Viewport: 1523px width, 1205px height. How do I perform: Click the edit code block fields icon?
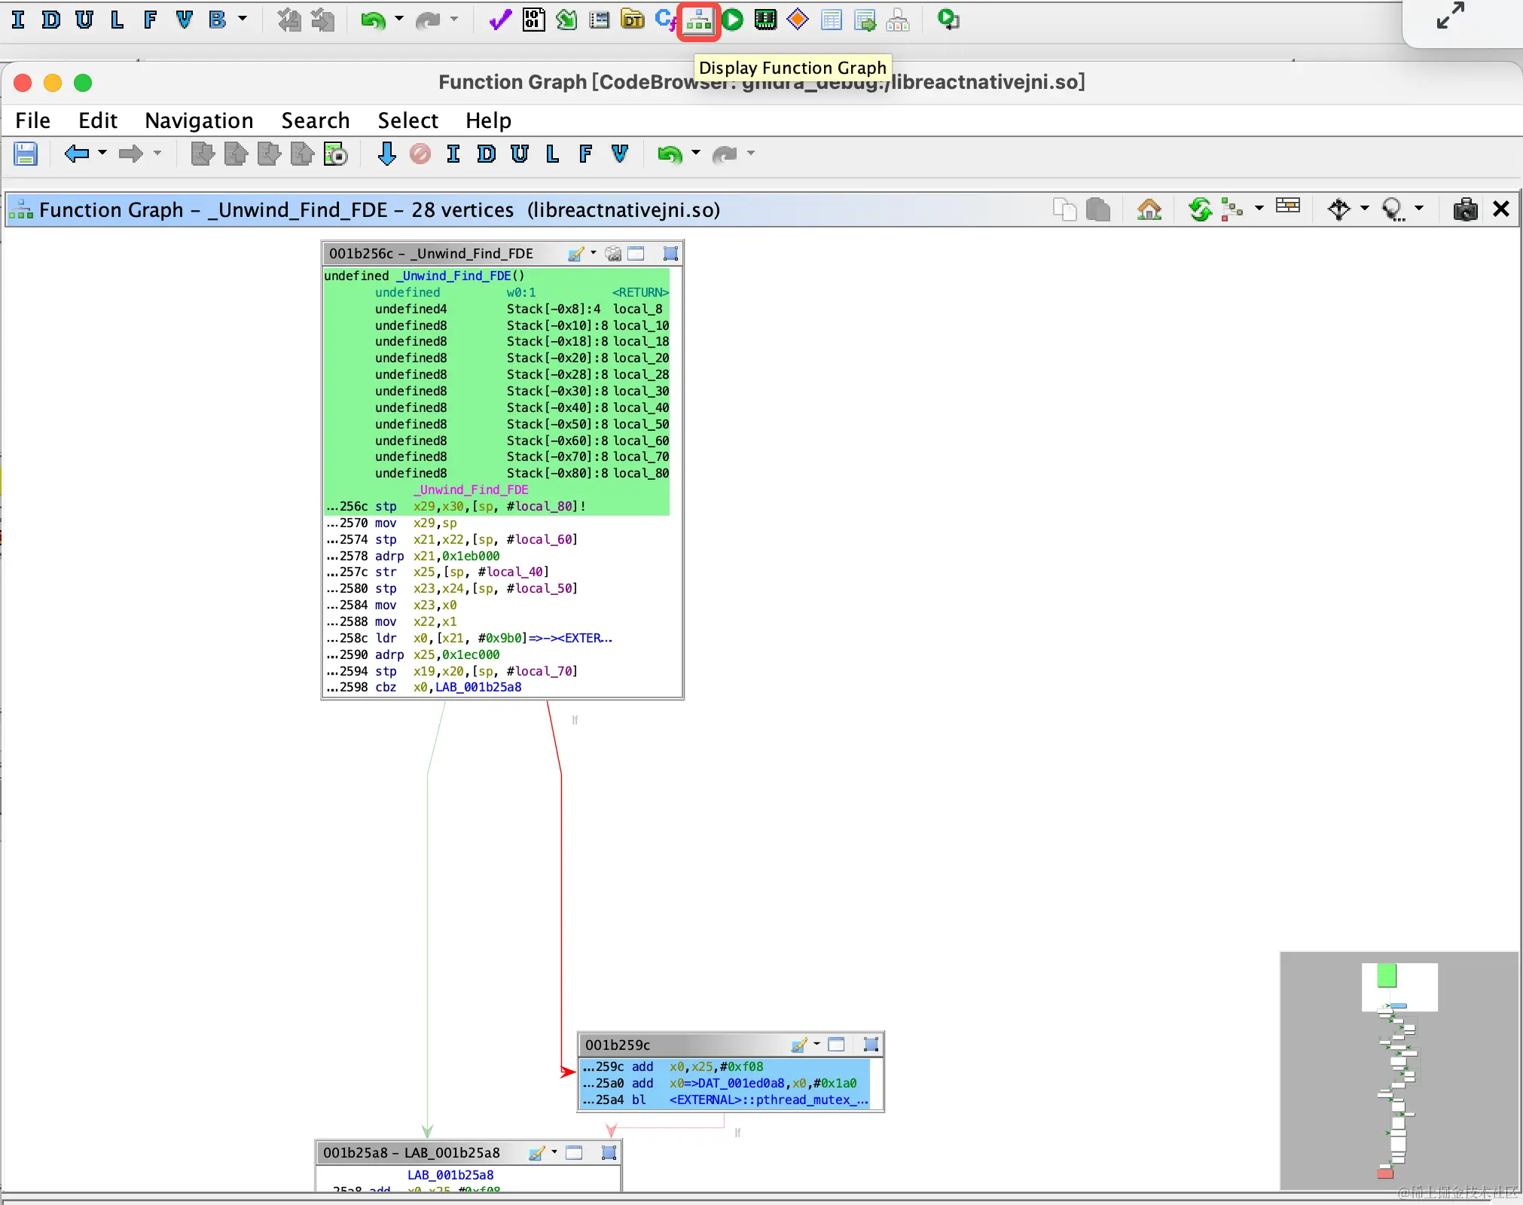tap(1288, 206)
